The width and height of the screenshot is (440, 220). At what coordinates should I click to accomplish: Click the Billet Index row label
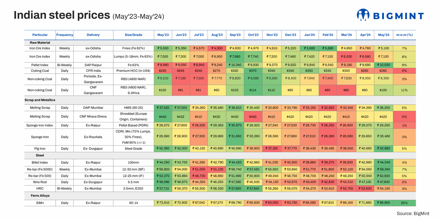[x=40, y=162]
